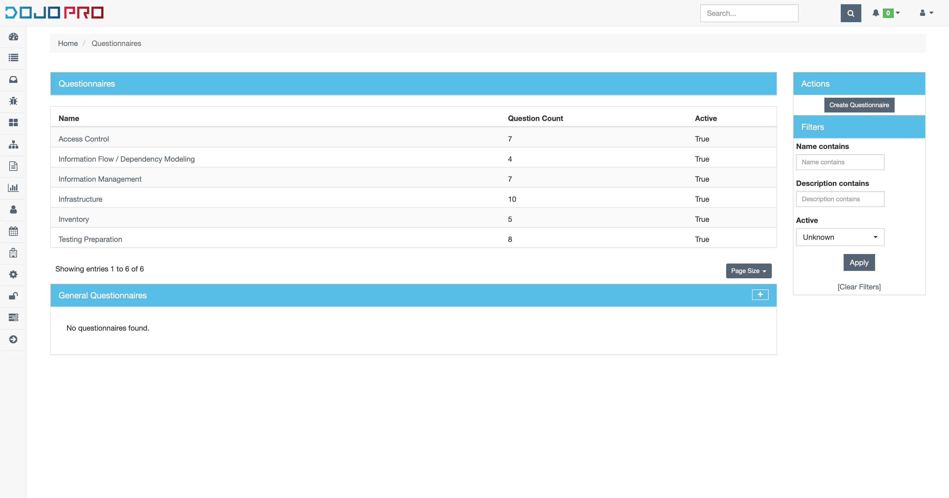Click the Name contains input field
This screenshot has width=949, height=498.
(x=840, y=162)
